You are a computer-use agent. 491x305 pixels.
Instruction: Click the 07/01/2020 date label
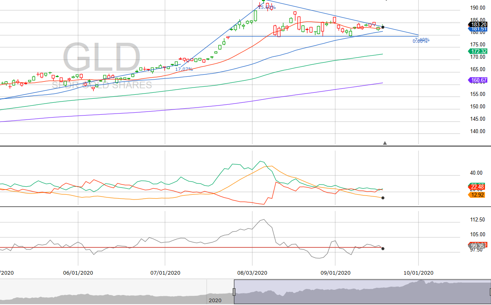[x=165, y=273]
